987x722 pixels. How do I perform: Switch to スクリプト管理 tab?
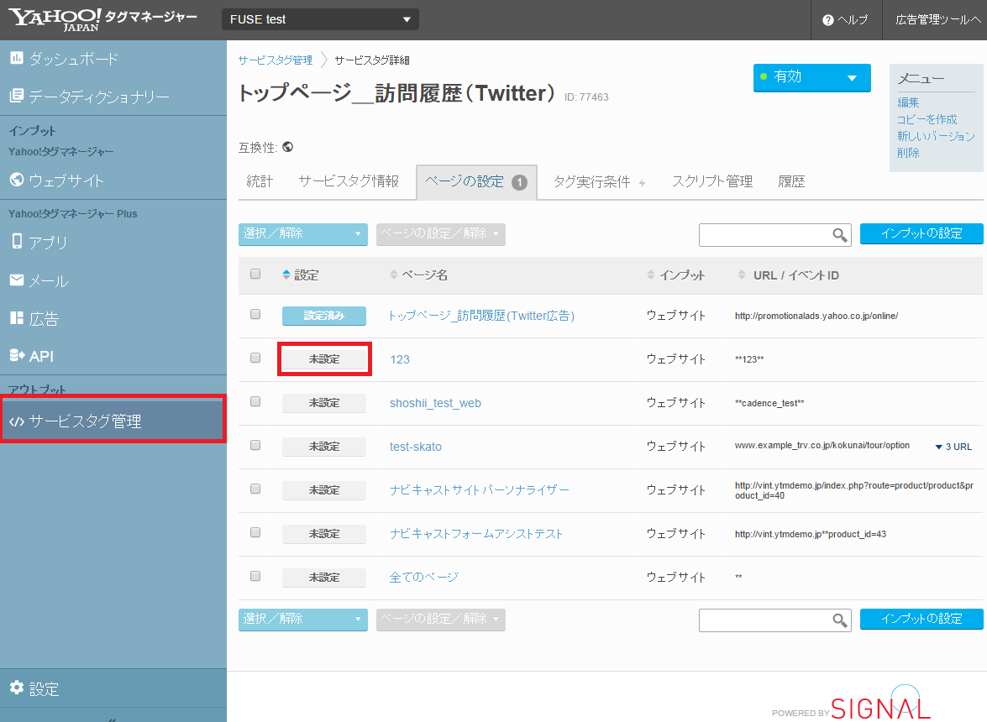pyautogui.click(x=712, y=181)
